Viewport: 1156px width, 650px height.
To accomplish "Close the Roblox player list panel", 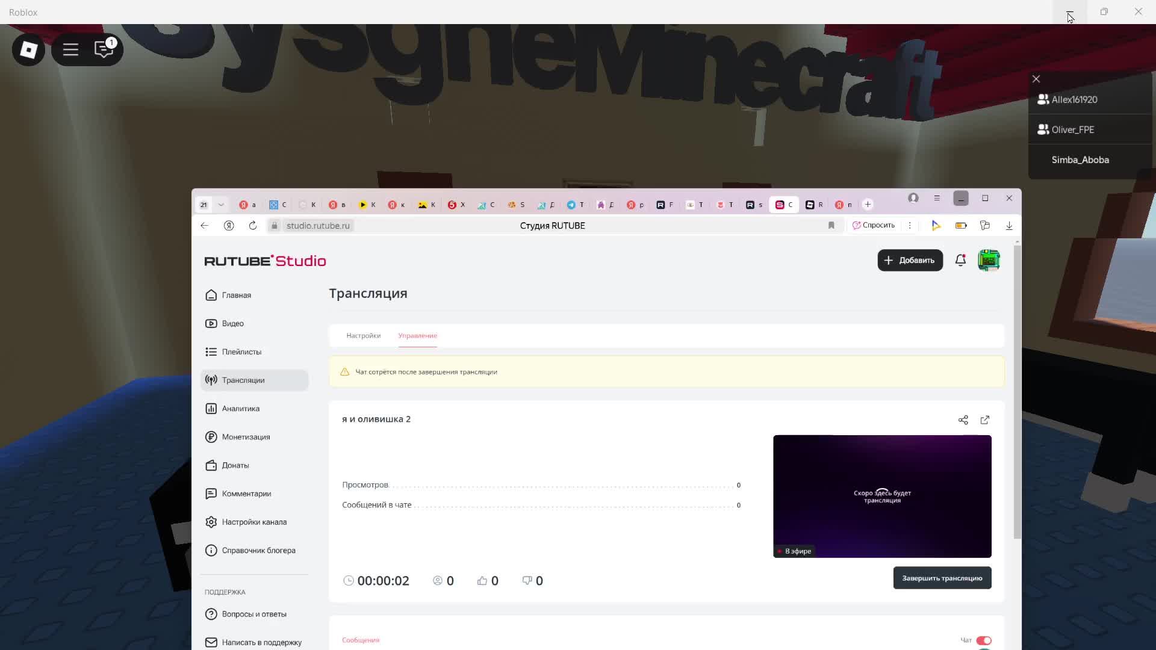I will pos(1036,79).
